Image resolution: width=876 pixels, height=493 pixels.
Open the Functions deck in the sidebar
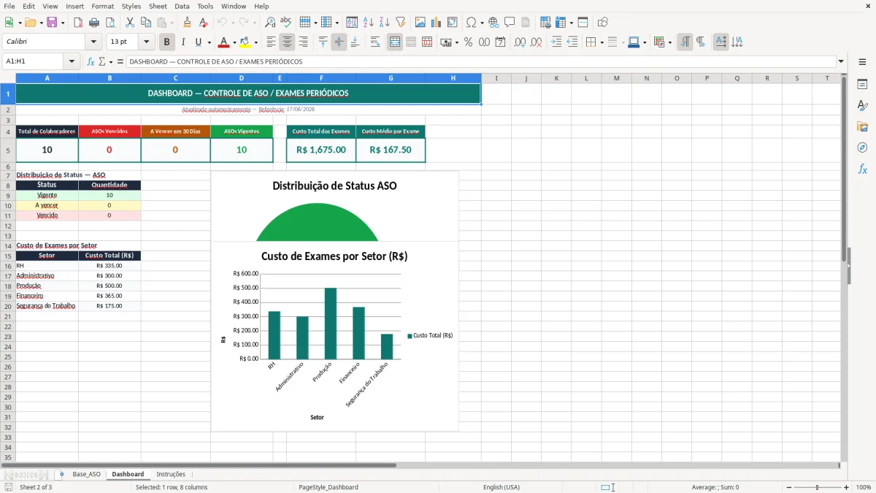(x=862, y=169)
